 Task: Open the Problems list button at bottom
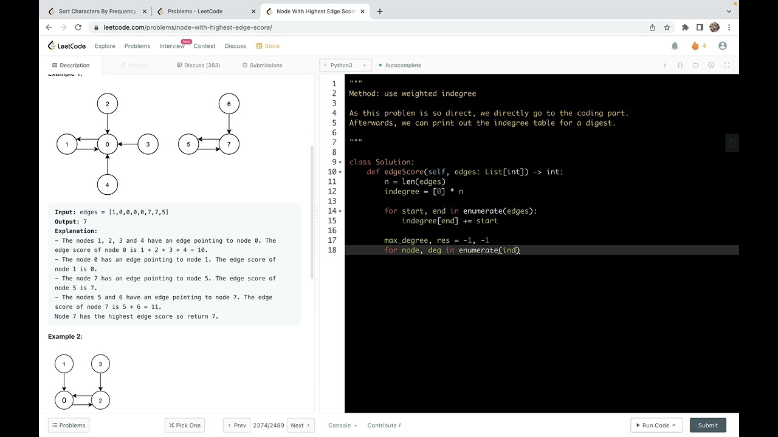69,425
